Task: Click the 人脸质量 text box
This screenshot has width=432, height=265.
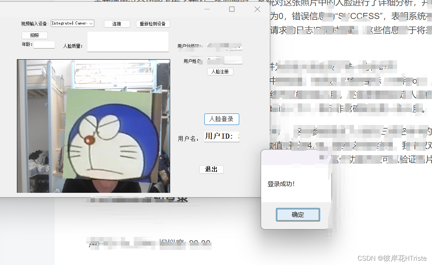Action: (x=128, y=42)
